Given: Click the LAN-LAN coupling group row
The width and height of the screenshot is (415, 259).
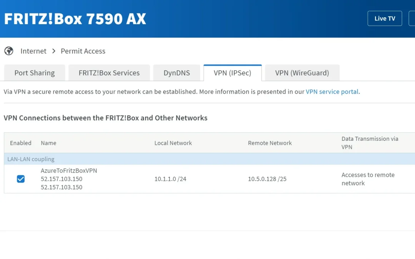Looking at the screenshot, I should coord(209,159).
